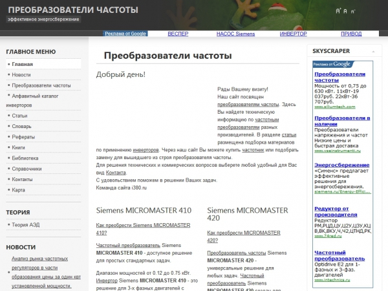Collapse the SKYSCRAPER panel arrow
This screenshot has height=291, width=388.
tap(373, 52)
